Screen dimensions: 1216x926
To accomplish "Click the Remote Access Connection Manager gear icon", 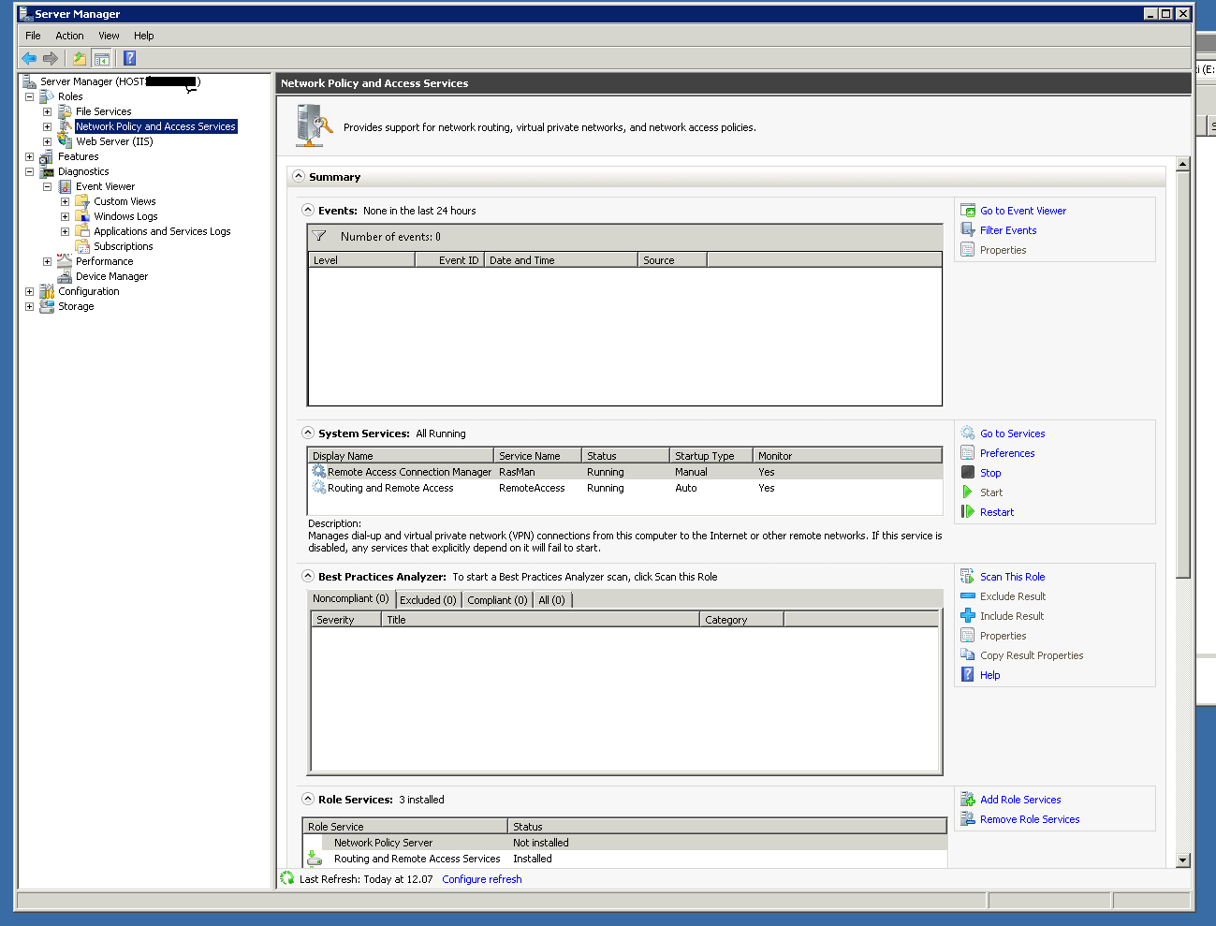I will pos(319,472).
